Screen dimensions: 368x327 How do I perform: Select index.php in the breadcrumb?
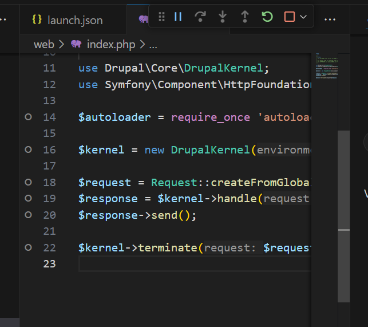click(111, 45)
